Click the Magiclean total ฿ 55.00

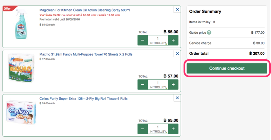(x=171, y=32)
